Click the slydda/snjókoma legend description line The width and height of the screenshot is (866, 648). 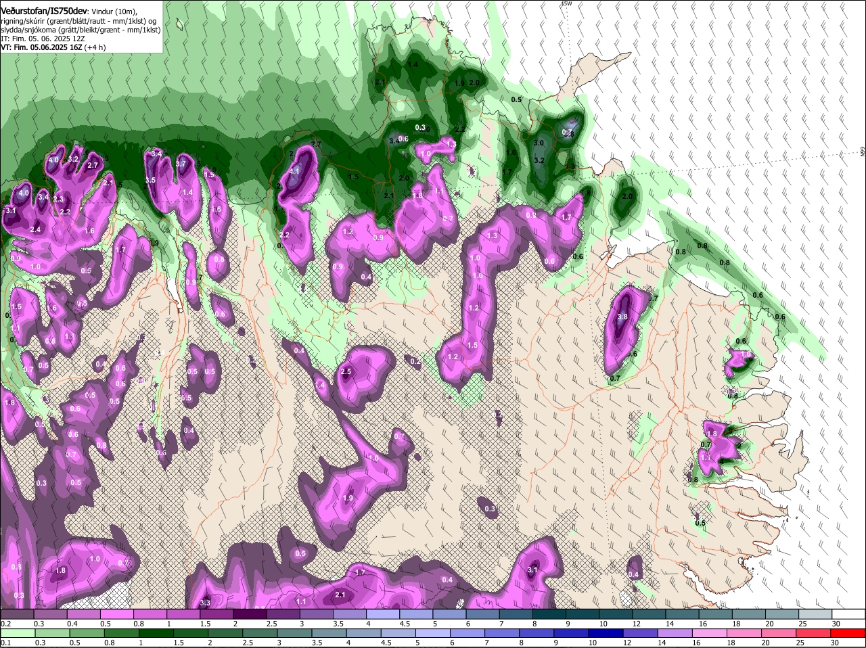tap(81, 30)
